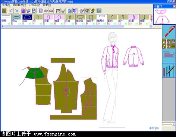This screenshot has width=176, height=137.
Task: Open the 文档(F) menu
Action: [6, 5]
